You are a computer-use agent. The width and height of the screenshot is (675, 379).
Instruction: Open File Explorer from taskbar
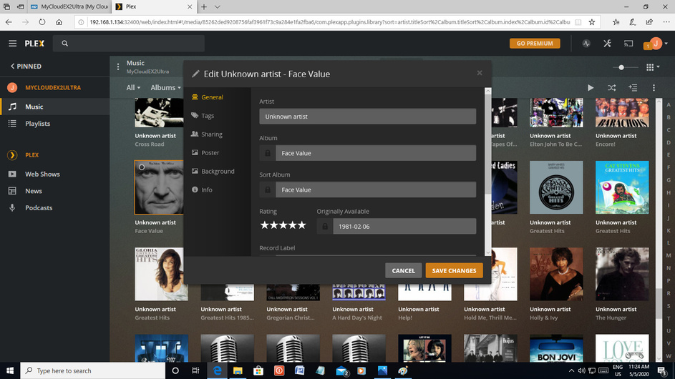(x=238, y=370)
